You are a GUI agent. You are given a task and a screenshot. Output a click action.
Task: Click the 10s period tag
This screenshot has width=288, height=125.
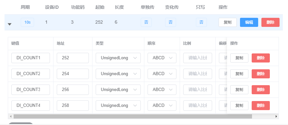pos(27,22)
